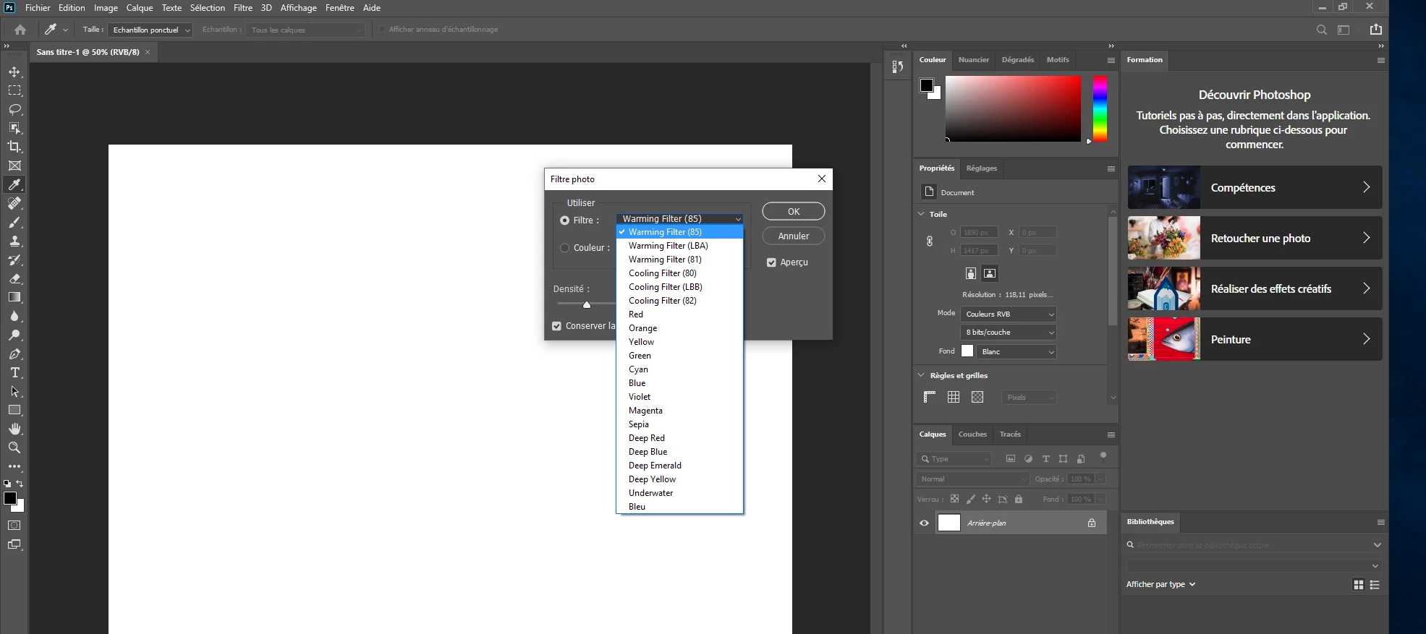This screenshot has width=1426, height=634.
Task: Select the Rectangle shape tool
Action: [x=14, y=410]
